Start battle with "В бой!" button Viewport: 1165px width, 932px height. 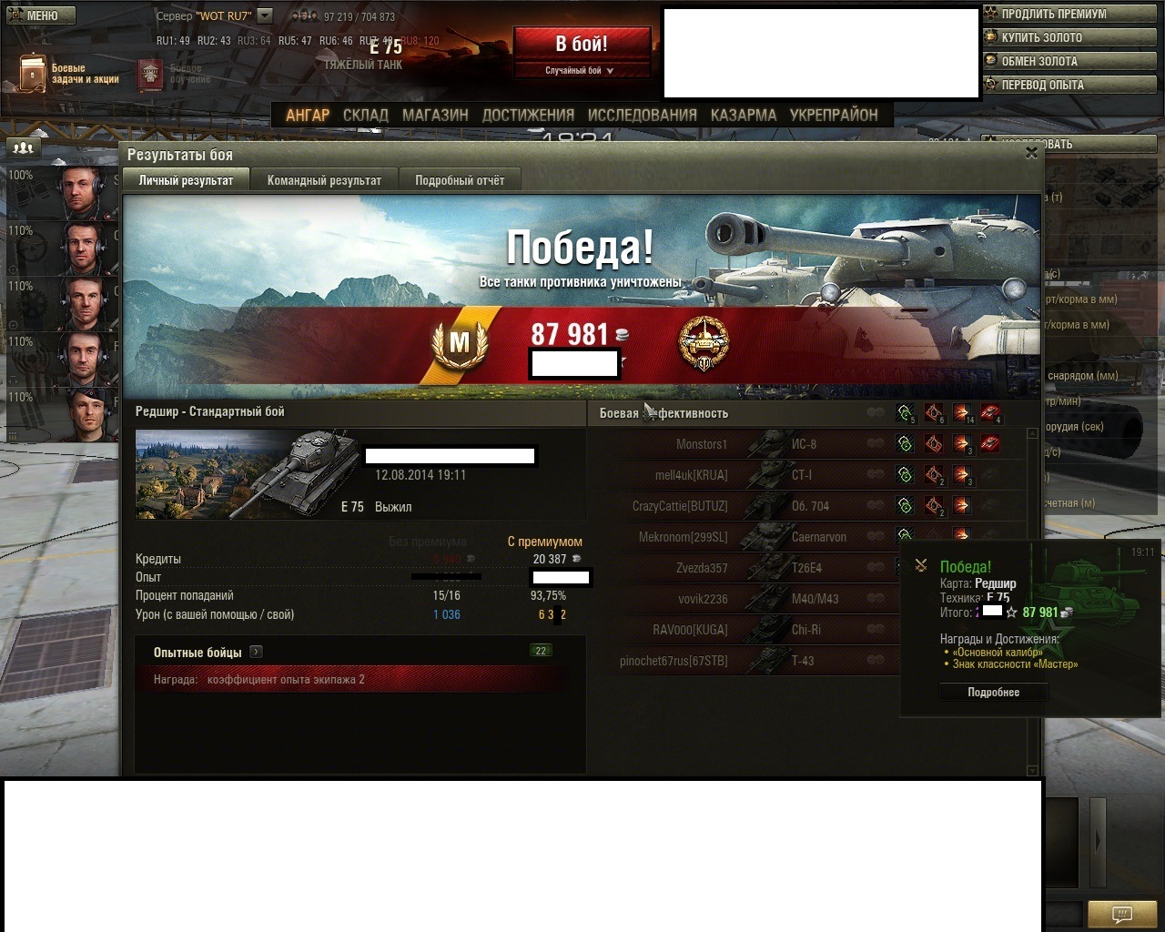(x=582, y=44)
